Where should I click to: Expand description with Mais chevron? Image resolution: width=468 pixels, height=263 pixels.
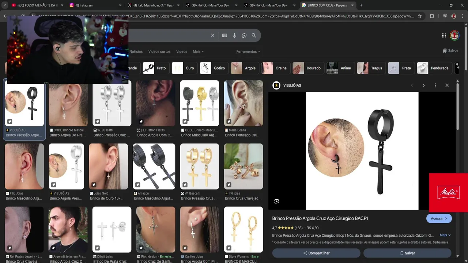tap(445, 235)
